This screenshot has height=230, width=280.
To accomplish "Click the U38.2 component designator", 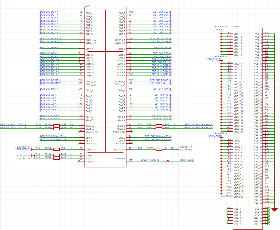I will (236, 27).
